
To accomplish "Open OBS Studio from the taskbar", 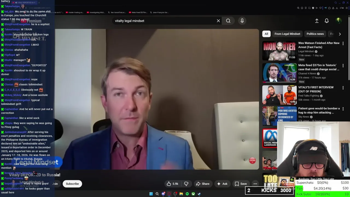I will tap(175, 194).
